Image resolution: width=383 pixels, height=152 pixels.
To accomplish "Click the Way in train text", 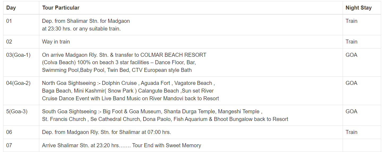I will (56, 42).
